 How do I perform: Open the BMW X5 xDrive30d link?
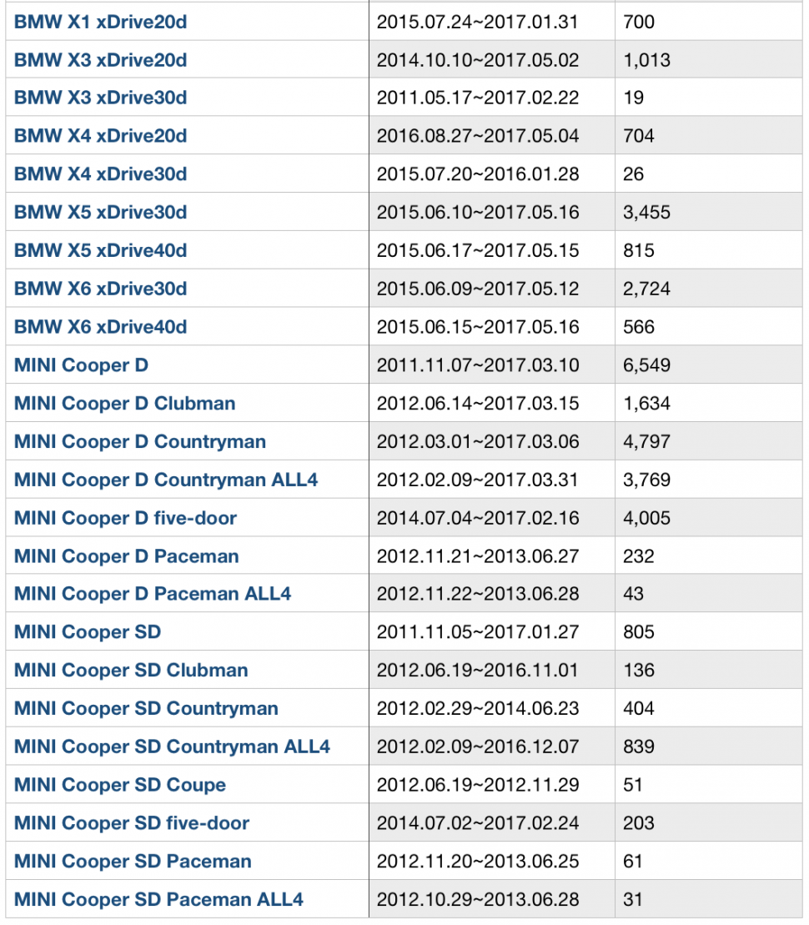(100, 213)
